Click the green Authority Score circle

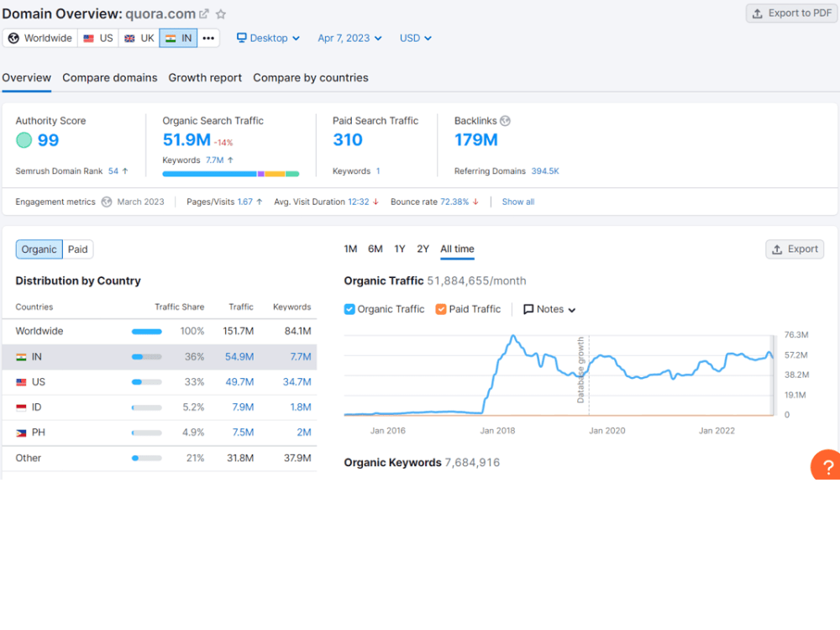[24, 140]
